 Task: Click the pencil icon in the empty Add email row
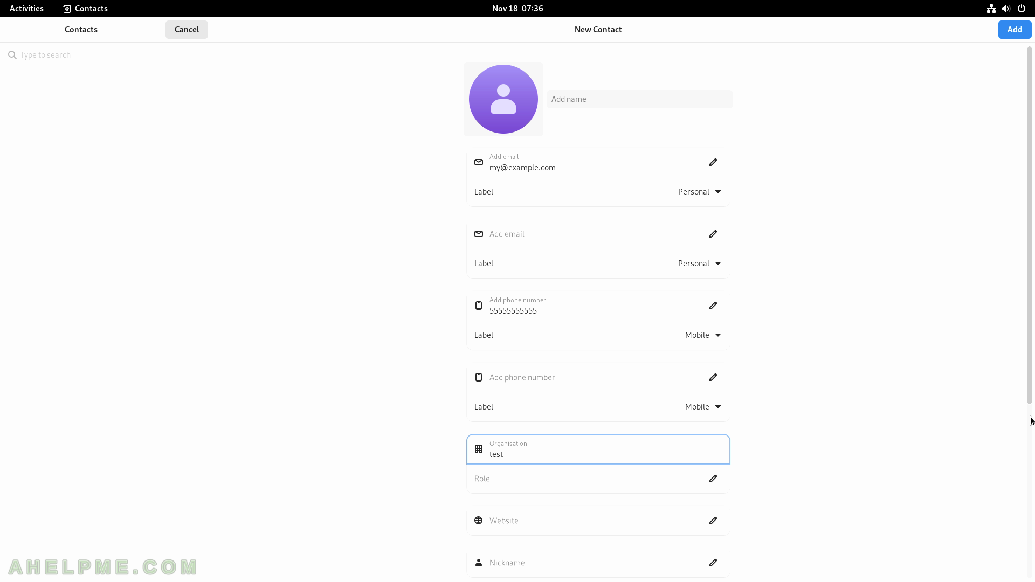point(713,234)
